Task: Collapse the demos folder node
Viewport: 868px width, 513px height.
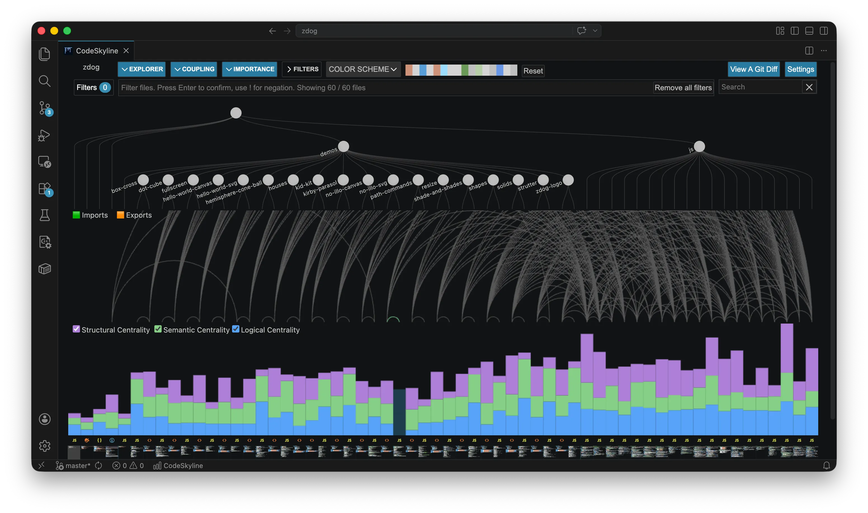Action: pyautogui.click(x=343, y=147)
